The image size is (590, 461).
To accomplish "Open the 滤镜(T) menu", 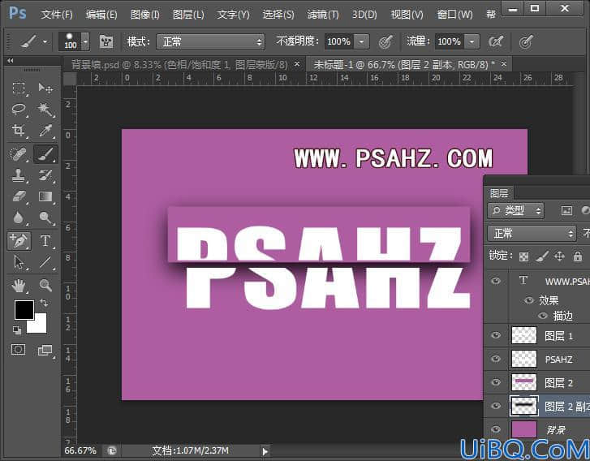I will coord(323,15).
